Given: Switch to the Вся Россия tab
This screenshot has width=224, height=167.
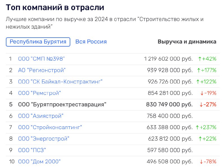Looking at the screenshot, I should [x=91, y=42].
